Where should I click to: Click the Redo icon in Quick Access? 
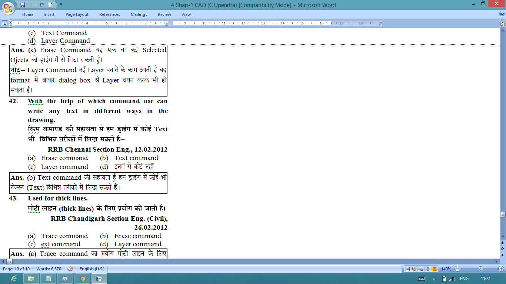[x=42, y=5]
